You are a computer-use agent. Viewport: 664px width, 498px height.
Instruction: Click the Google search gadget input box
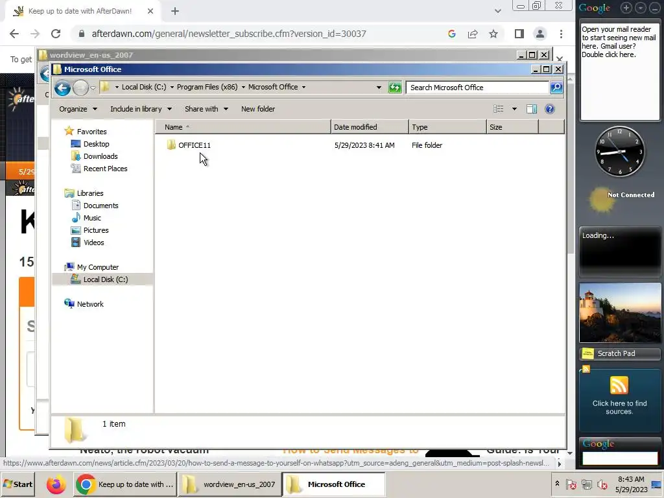coord(619,458)
